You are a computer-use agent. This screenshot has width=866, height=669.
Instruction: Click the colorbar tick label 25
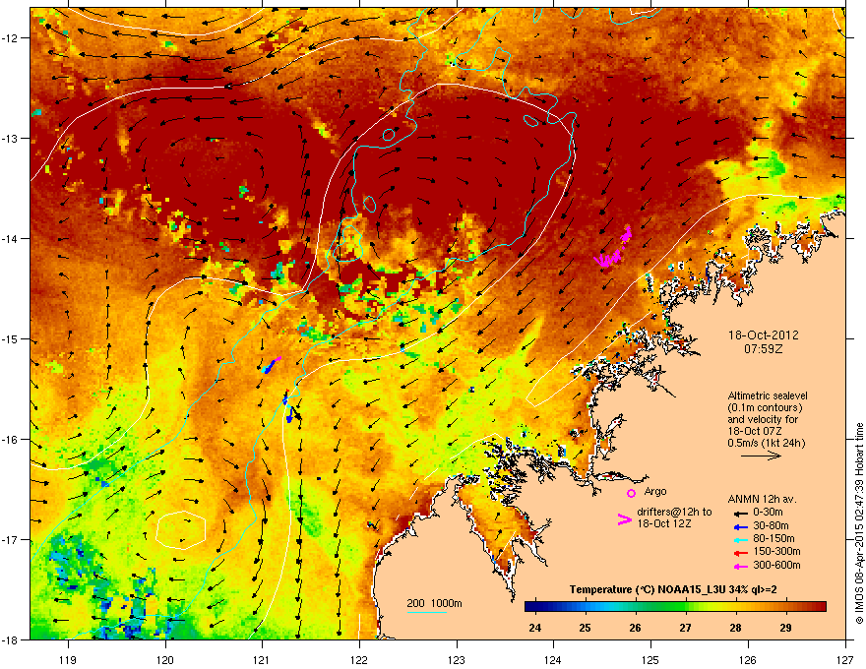[x=585, y=628]
